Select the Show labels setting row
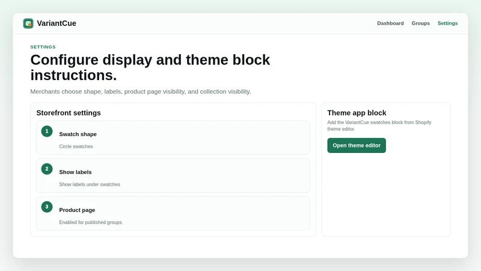481x271 pixels. pos(173,175)
